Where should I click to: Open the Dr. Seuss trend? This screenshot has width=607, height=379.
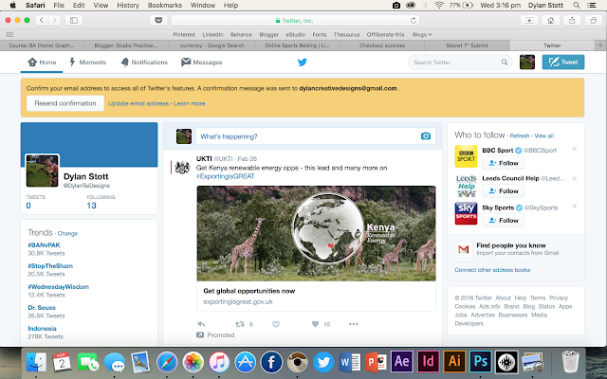(42, 308)
